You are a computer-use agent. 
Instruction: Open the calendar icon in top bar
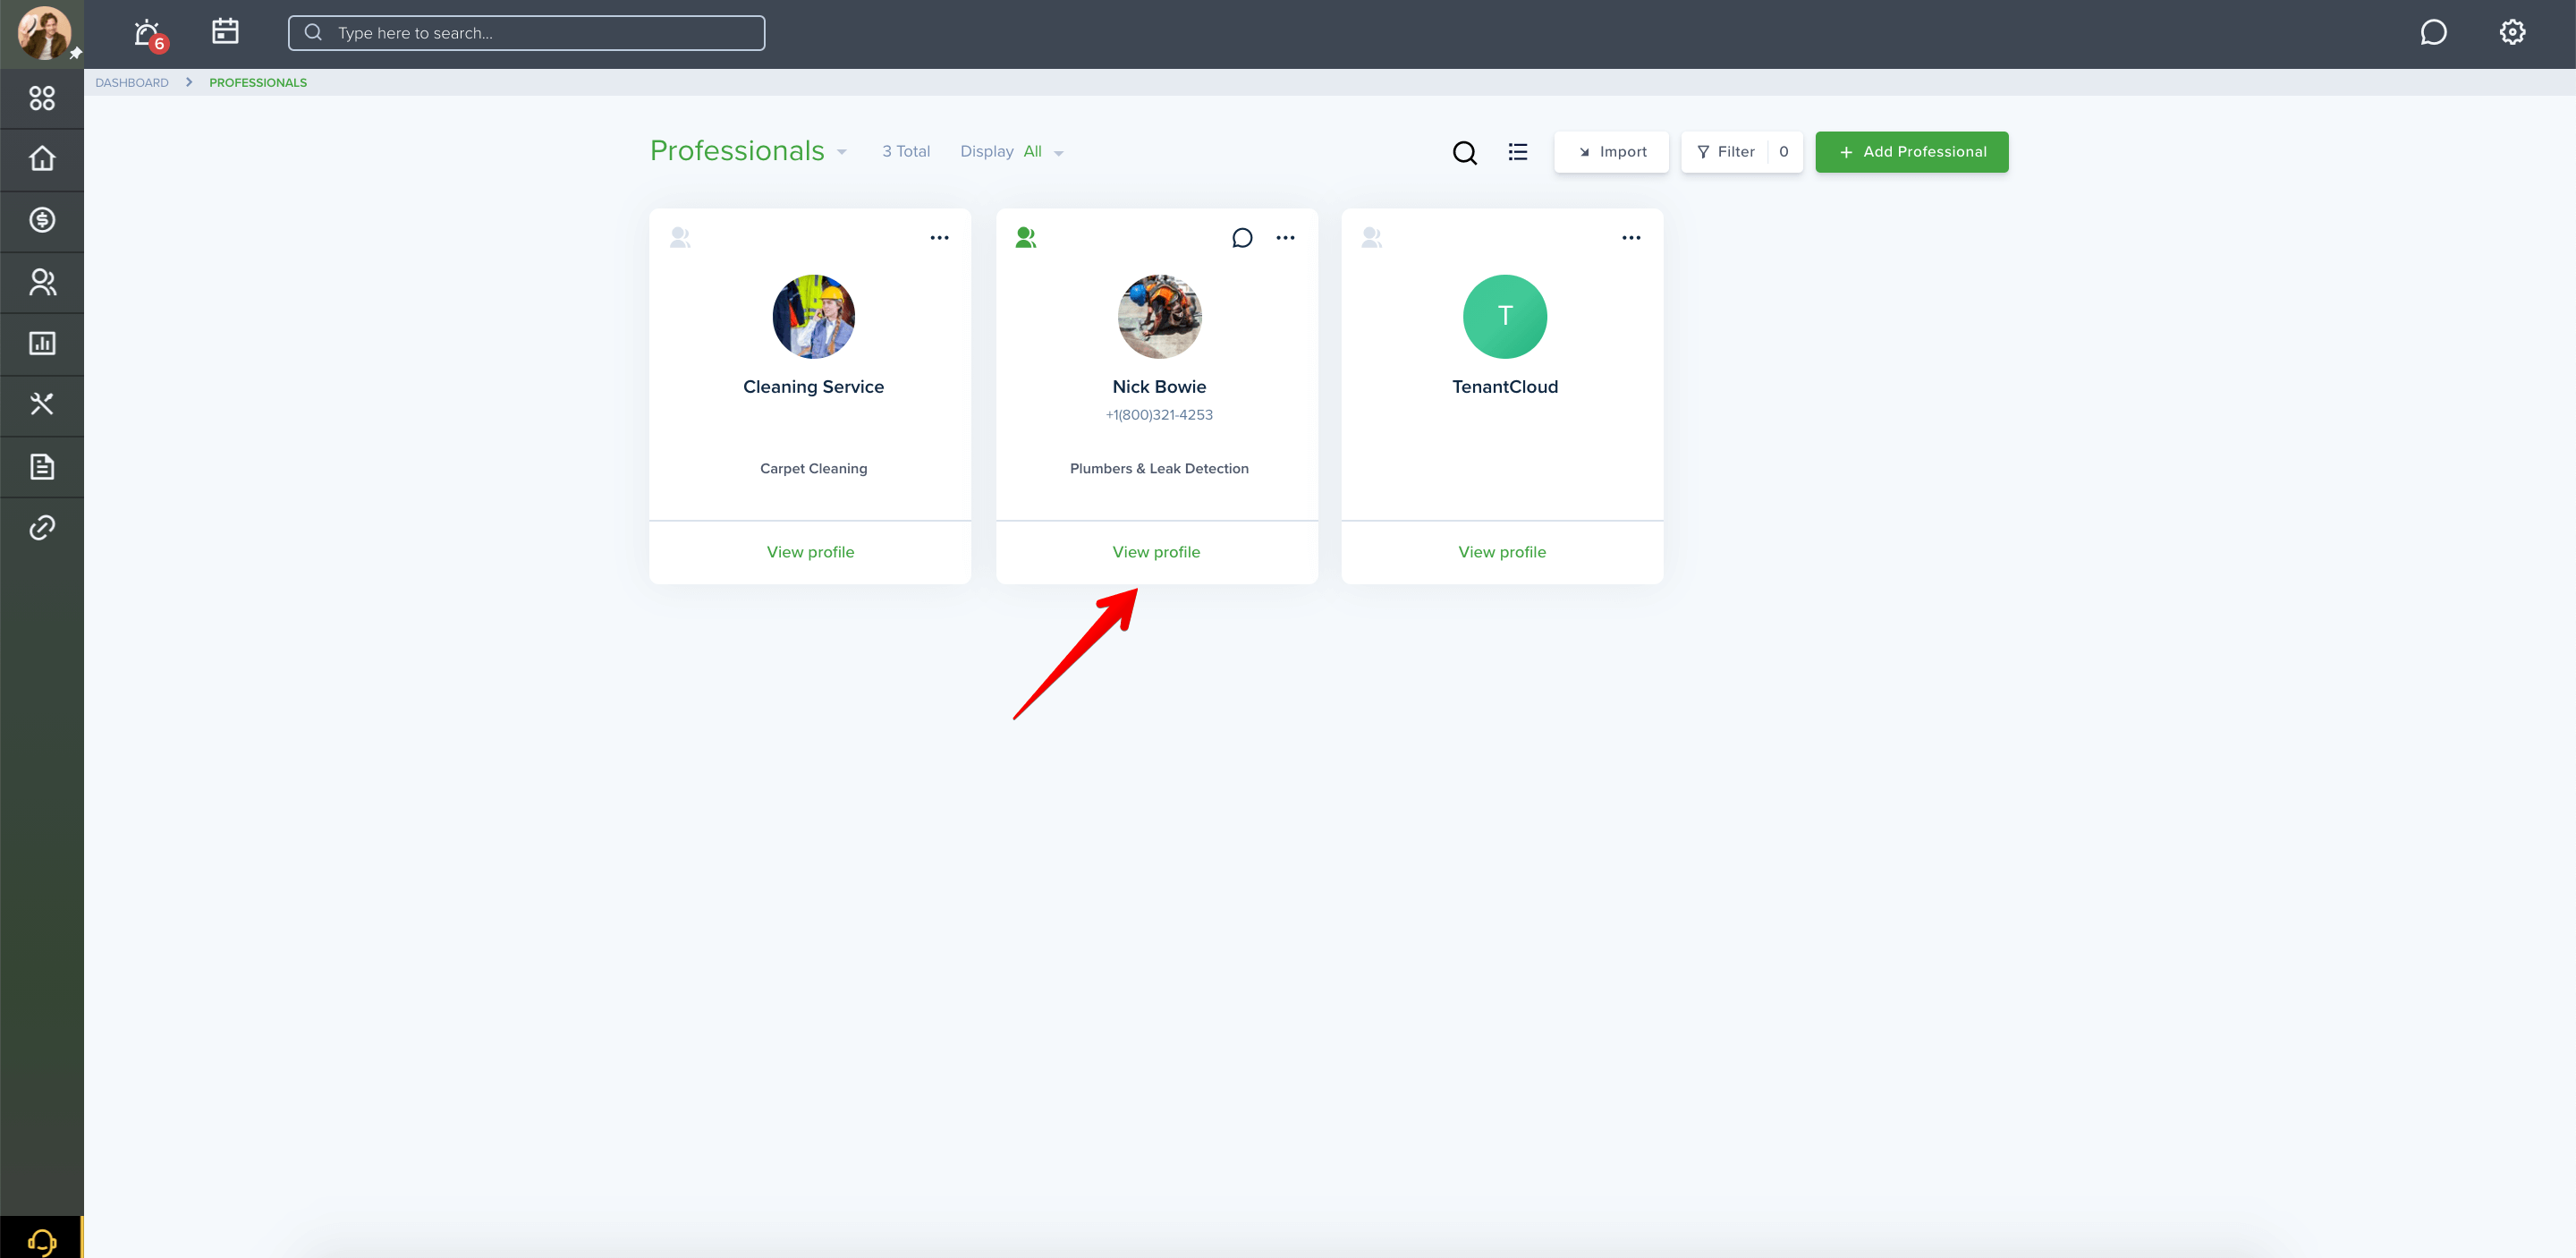click(x=225, y=32)
